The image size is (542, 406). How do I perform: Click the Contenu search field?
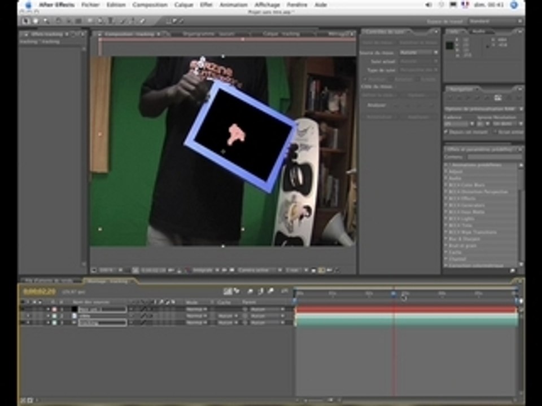pyautogui.click(x=495, y=157)
